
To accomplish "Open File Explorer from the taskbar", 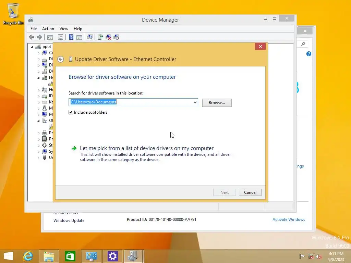I will tap(49, 256).
